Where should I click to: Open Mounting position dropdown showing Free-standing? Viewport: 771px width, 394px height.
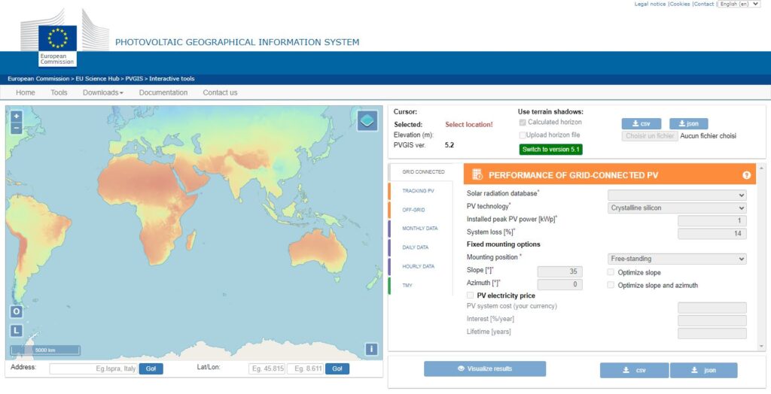click(677, 259)
